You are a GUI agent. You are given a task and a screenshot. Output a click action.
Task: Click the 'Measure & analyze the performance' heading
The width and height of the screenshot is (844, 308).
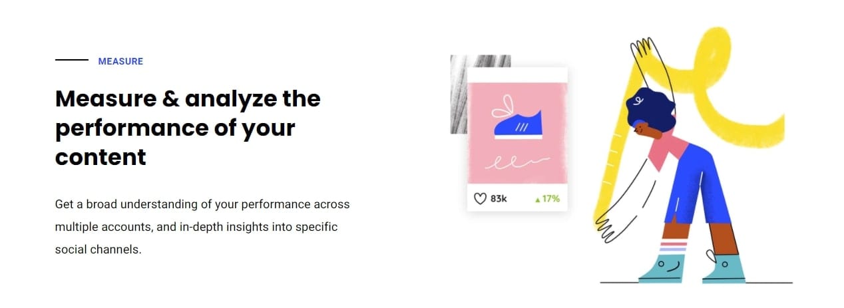pyautogui.click(x=188, y=128)
